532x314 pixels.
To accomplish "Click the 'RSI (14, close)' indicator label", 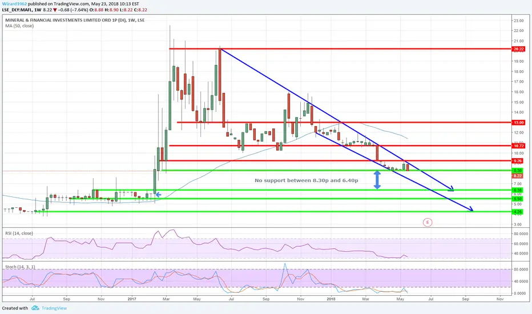I will 19,233.
